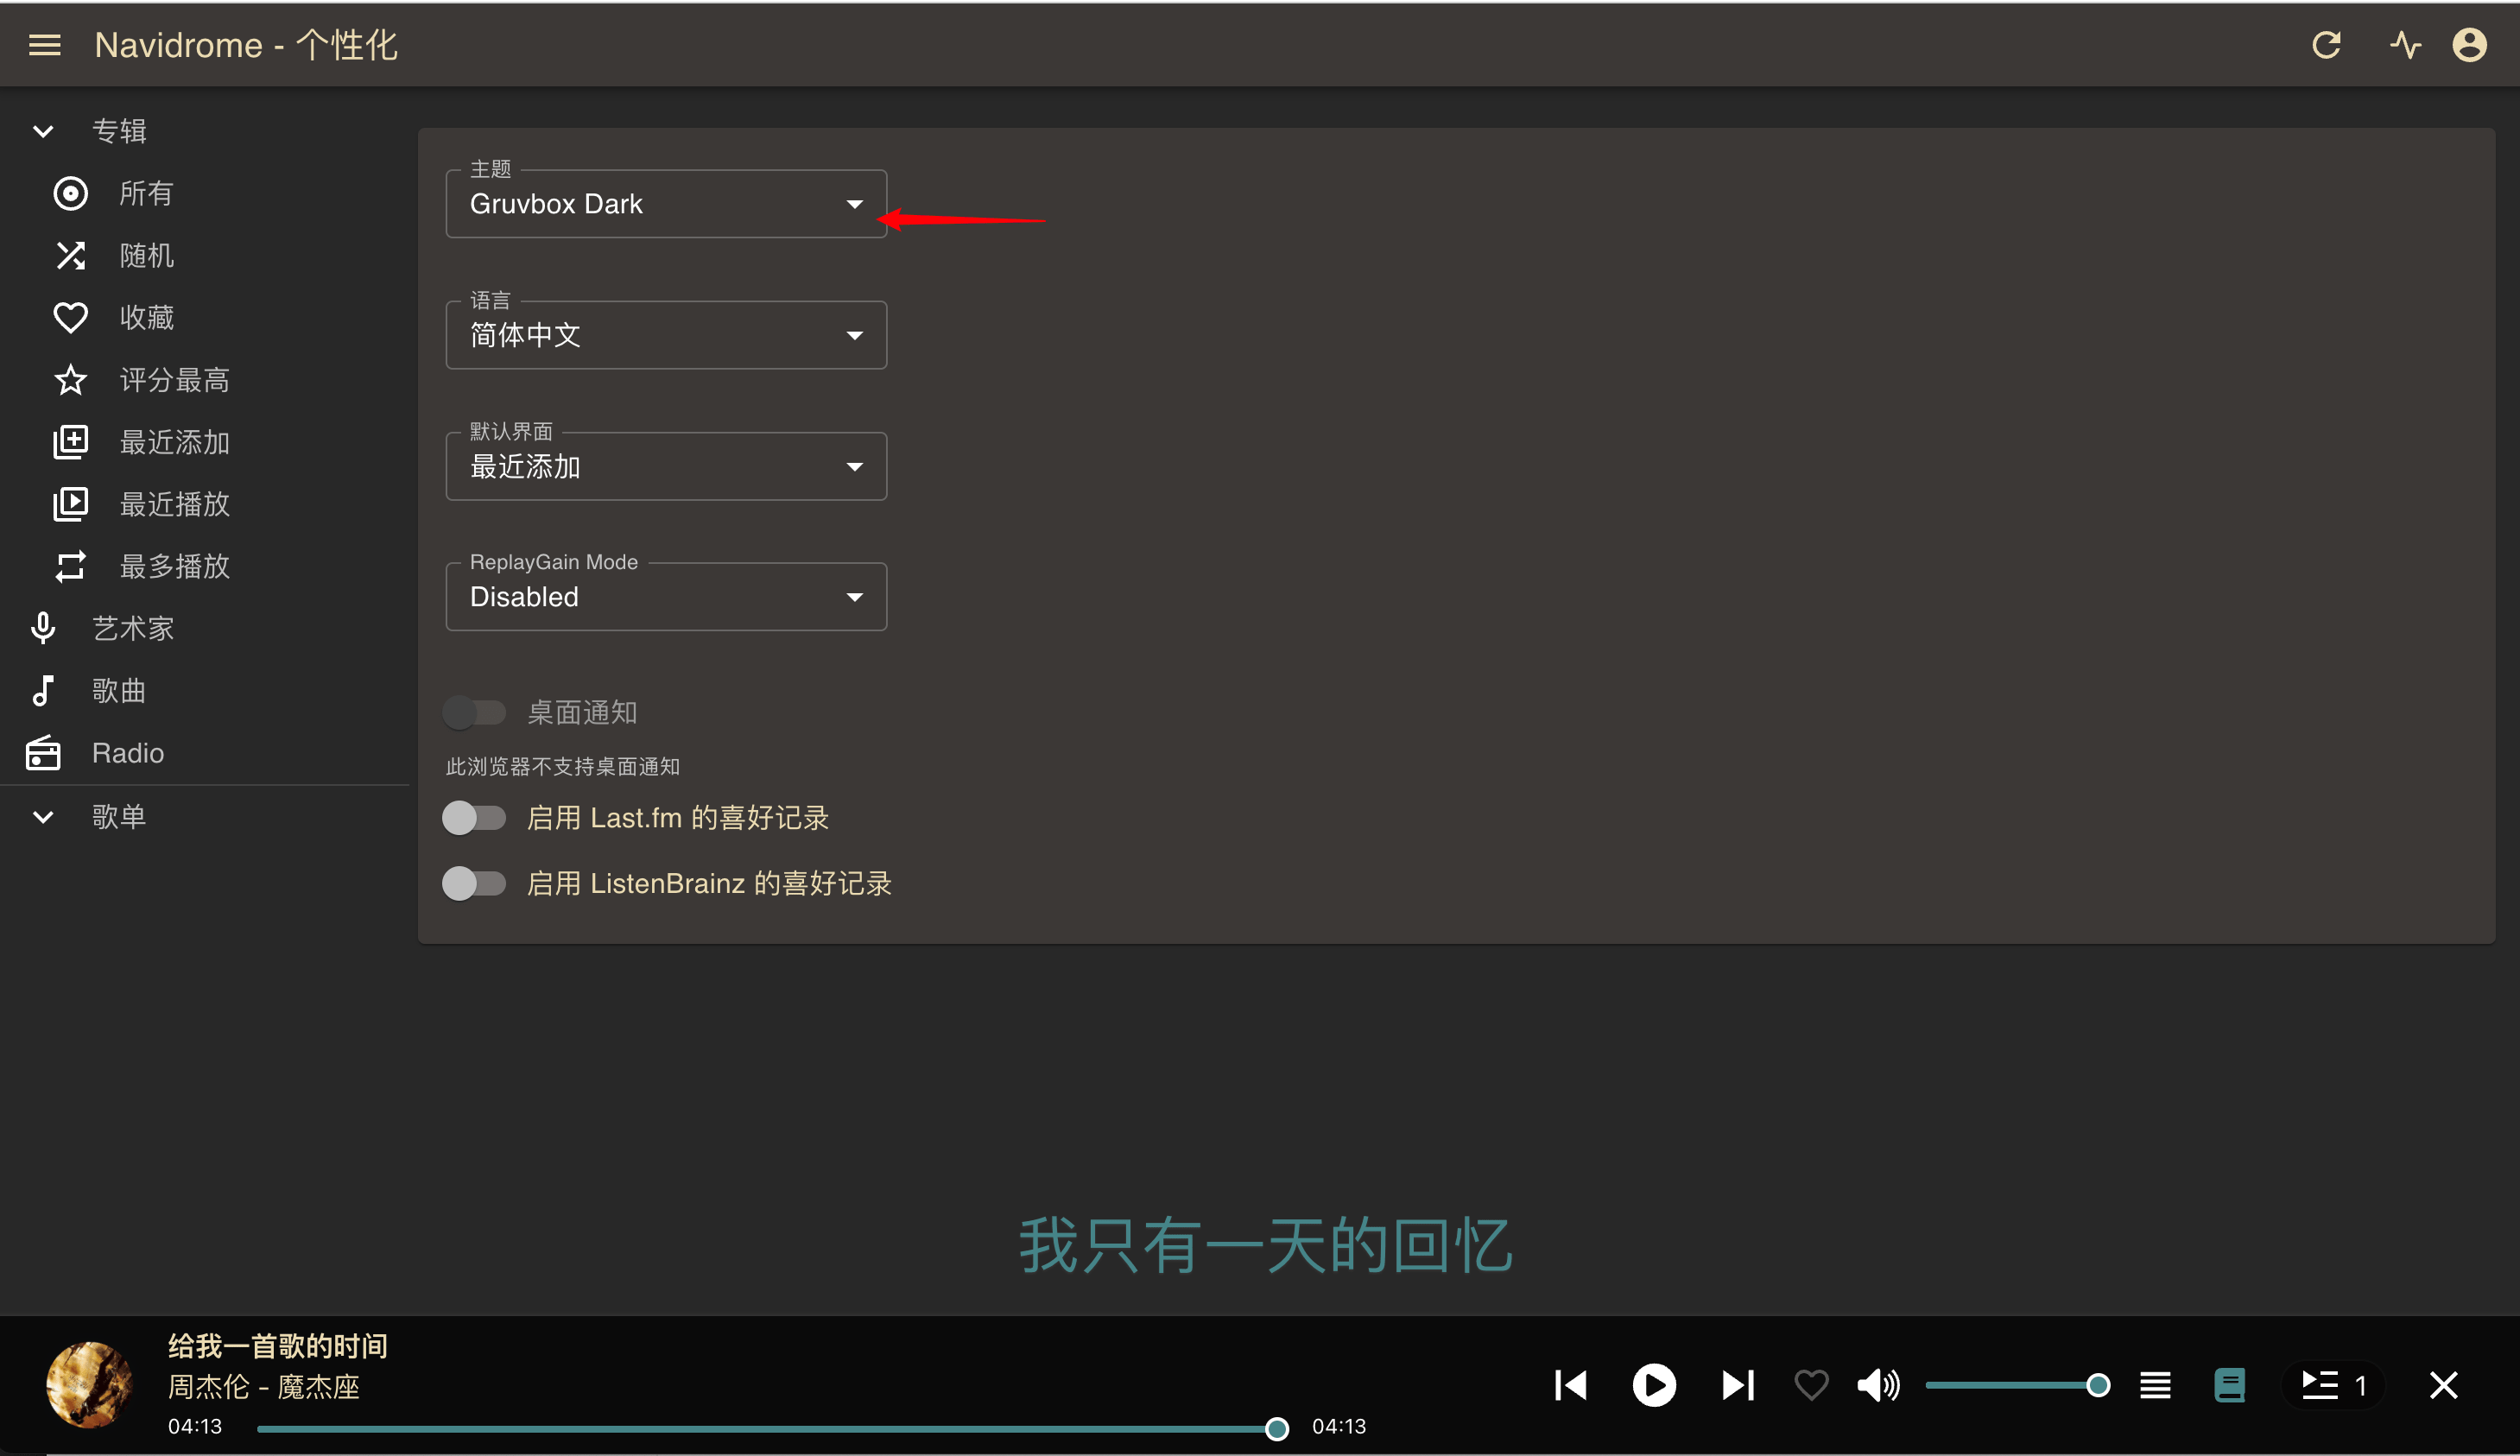Select 评分最高 menu item
Screen dimensions: 2520x1456
(174, 380)
